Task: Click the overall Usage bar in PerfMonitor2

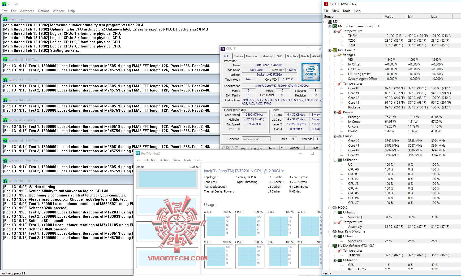Action: click(x=167, y=179)
